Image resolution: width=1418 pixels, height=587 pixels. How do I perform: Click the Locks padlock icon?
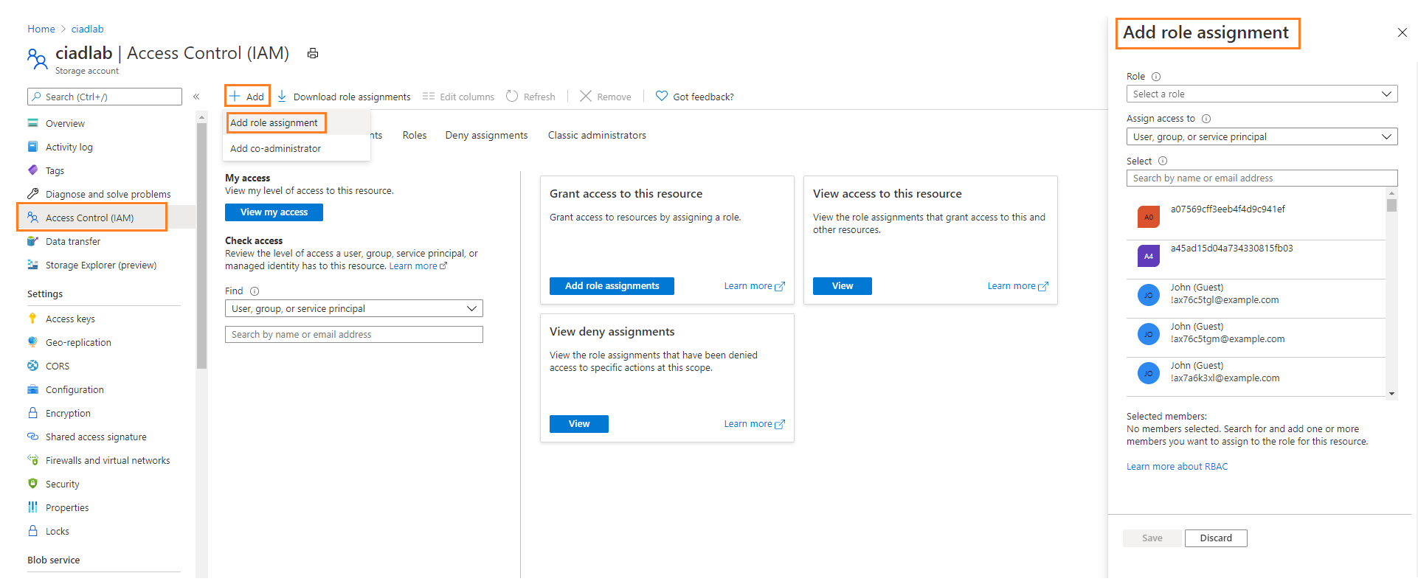32,531
